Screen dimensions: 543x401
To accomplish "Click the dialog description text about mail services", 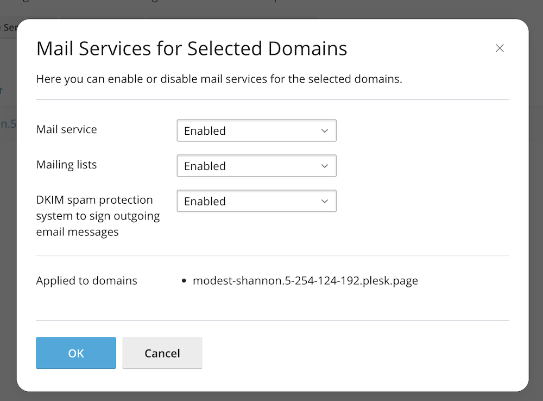I will (x=219, y=79).
